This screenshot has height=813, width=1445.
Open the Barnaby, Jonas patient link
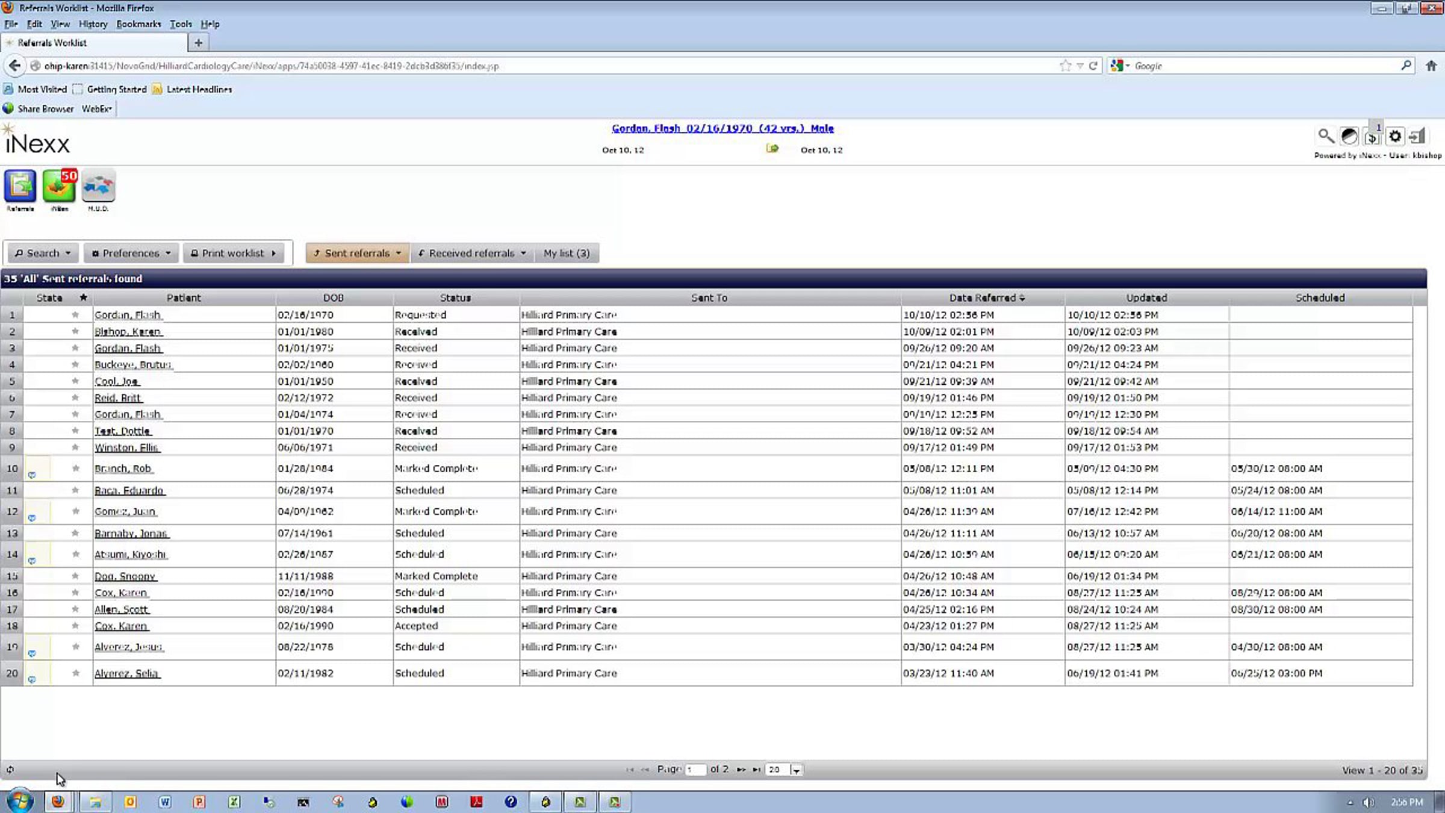pyautogui.click(x=131, y=534)
